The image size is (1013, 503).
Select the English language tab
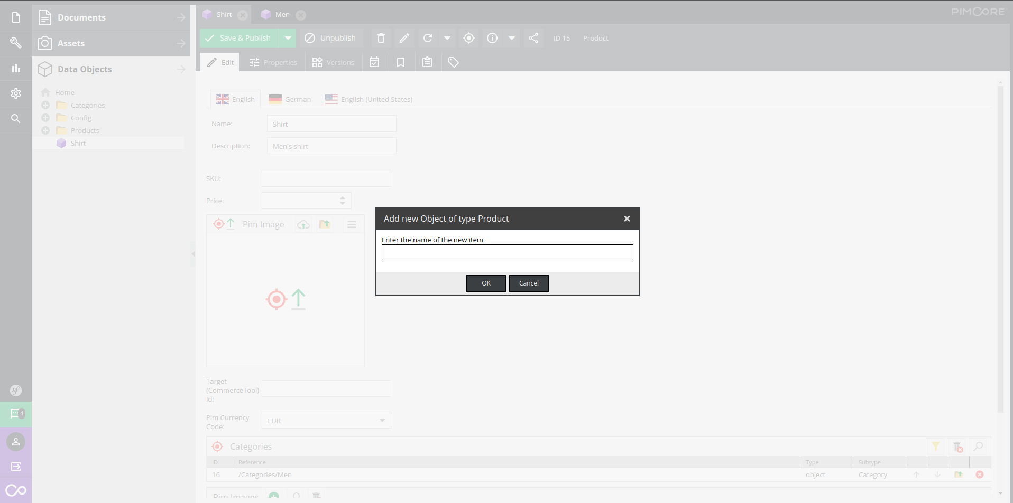(x=235, y=99)
